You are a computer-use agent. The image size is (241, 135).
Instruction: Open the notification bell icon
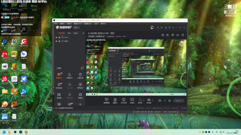pyautogui.click(x=177, y=35)
